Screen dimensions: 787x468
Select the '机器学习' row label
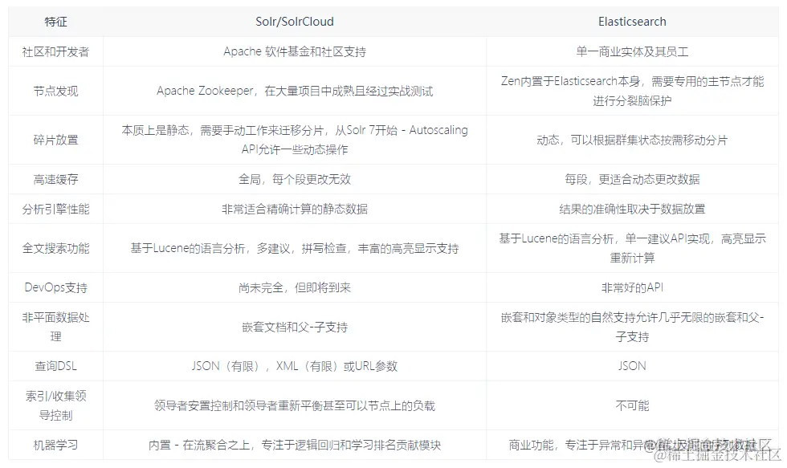tap(55, 445)
